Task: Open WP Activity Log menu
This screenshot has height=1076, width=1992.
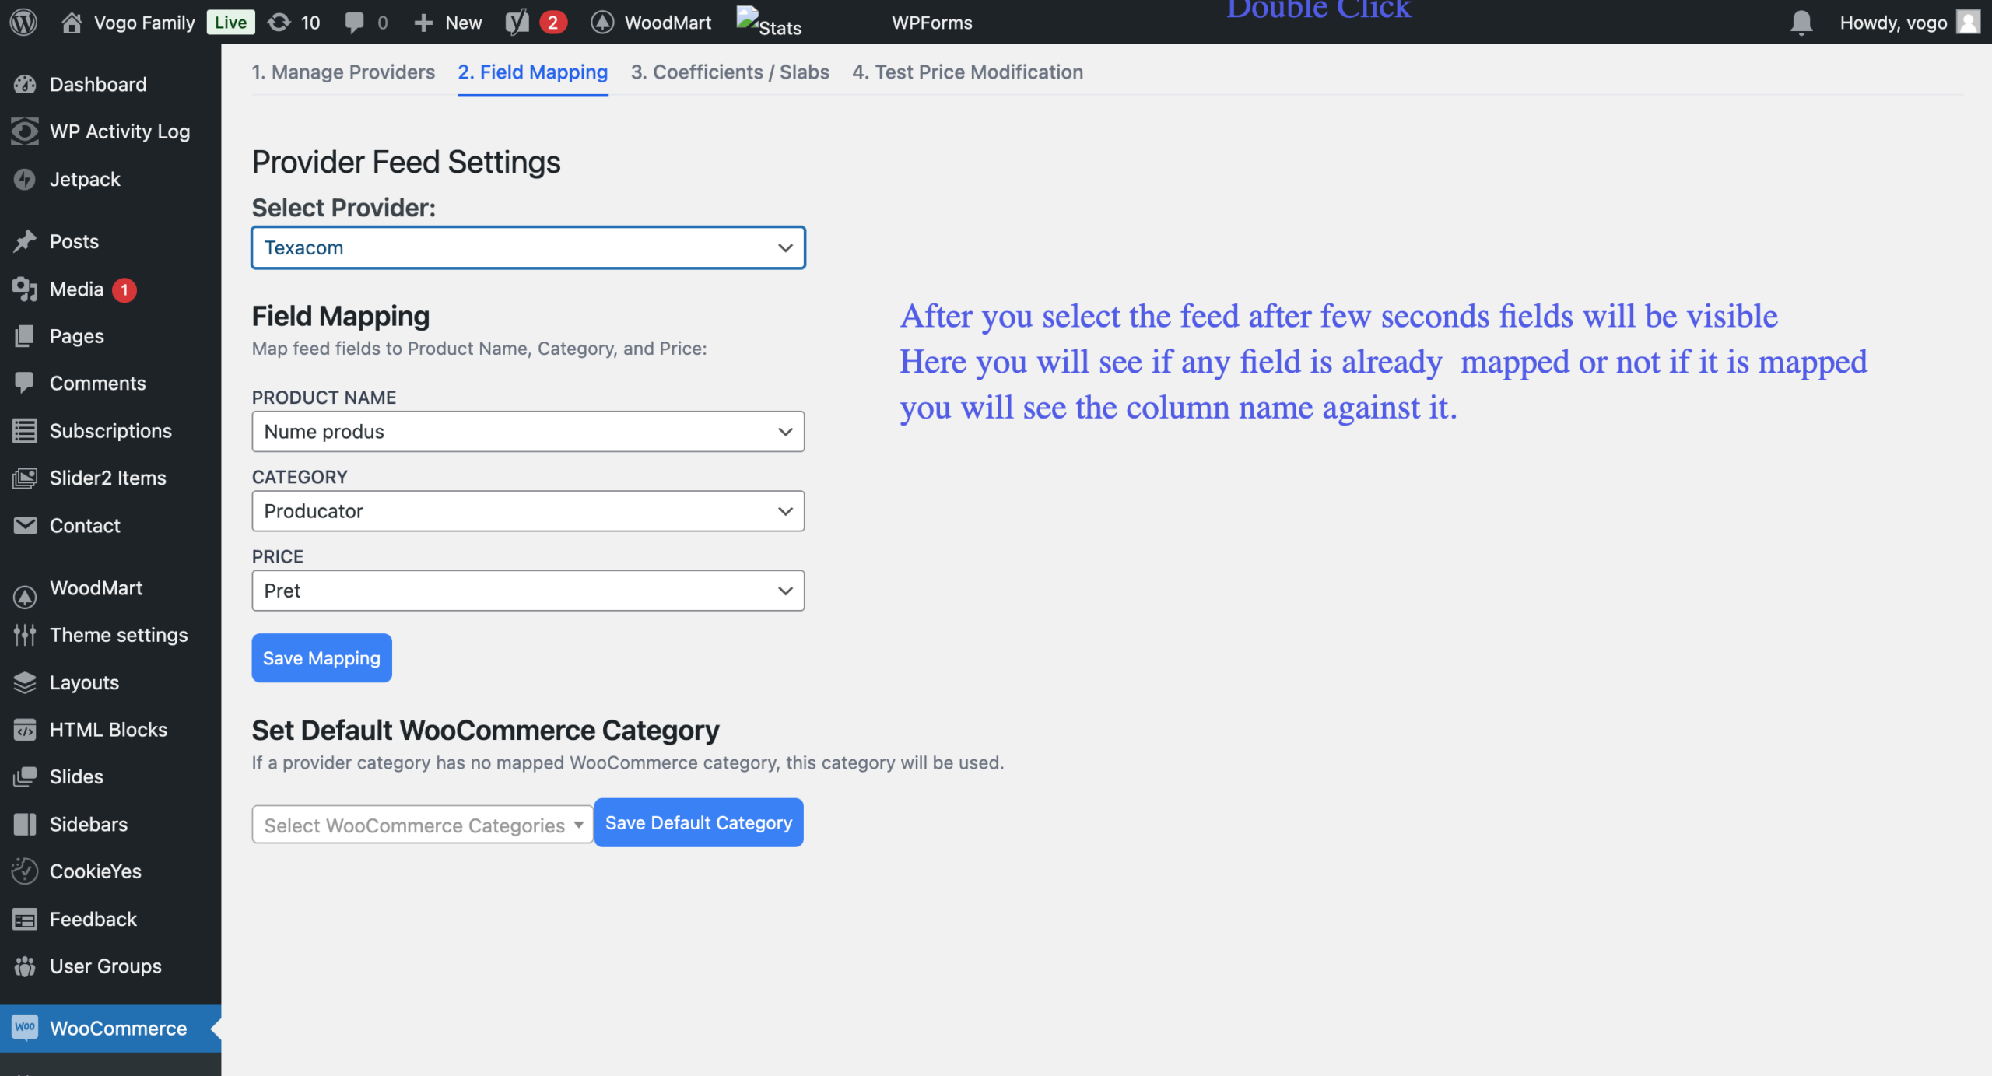Action: point(119,131)
